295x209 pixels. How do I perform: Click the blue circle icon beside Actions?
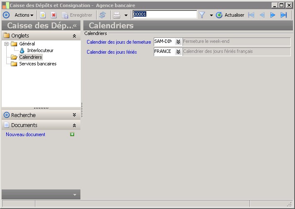point(6,15)
